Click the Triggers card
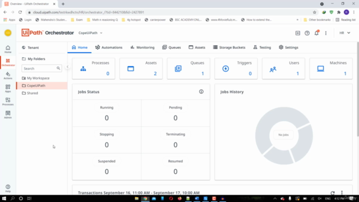Image resolution: width=359 pixels, height=202 pixels. (x=236, y=68)
